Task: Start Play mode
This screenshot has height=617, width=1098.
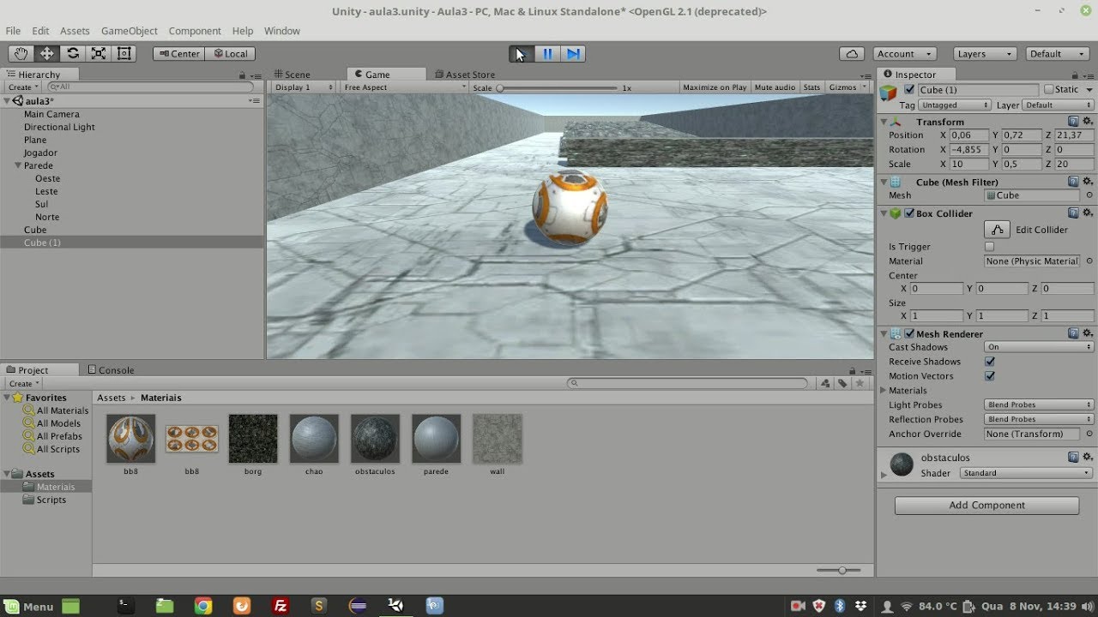Action: click(521, 53)
